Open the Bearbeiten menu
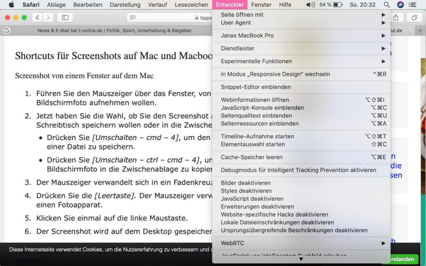This screenshot has height=266, width=426. (x=88, y=5)
